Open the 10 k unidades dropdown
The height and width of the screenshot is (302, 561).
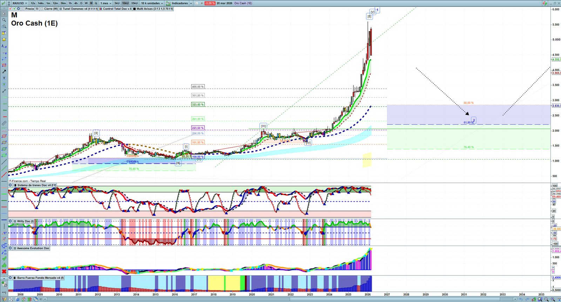click(x=152, y=3)
